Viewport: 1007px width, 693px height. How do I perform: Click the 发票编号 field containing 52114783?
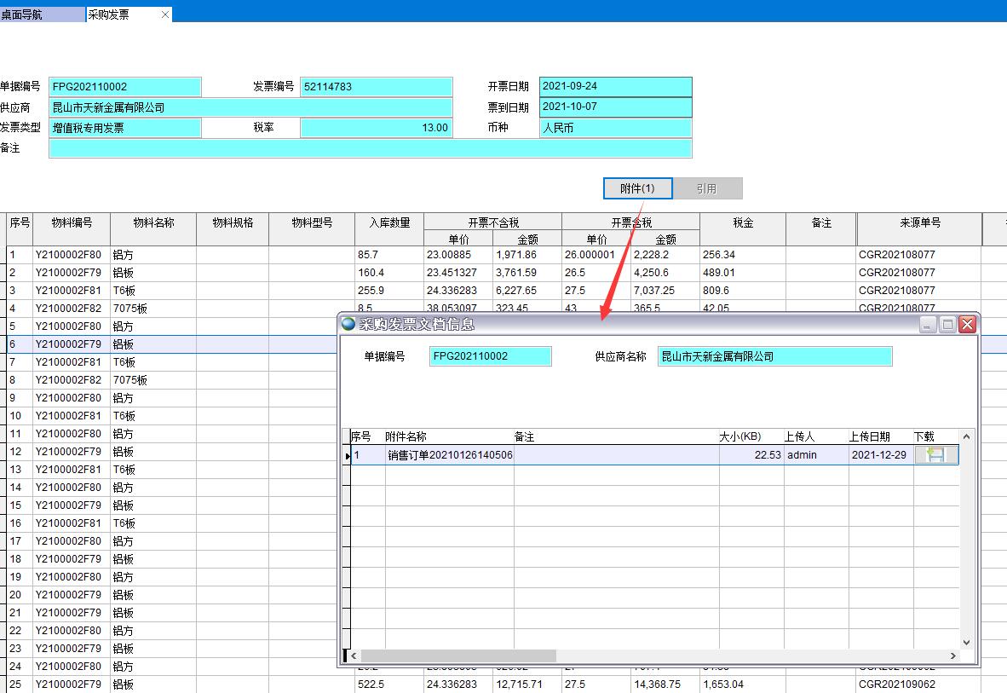[x=375, y=86]
